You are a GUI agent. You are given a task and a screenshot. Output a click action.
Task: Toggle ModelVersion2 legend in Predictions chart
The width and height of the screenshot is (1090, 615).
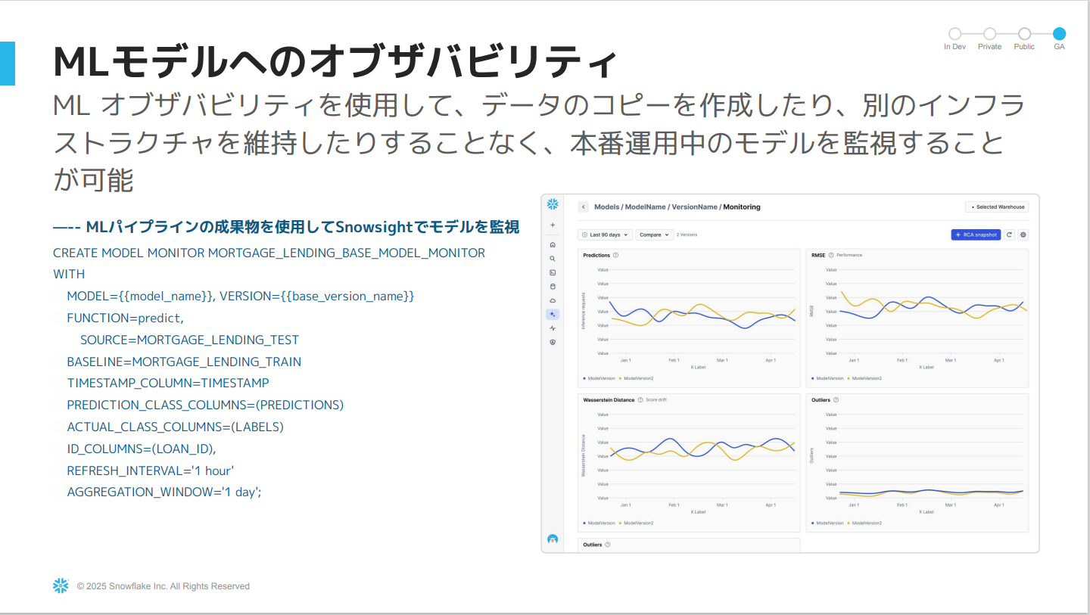point(637,378)
